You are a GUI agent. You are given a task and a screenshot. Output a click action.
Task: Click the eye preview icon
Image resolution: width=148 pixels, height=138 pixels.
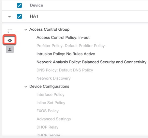tap(10, 40)
